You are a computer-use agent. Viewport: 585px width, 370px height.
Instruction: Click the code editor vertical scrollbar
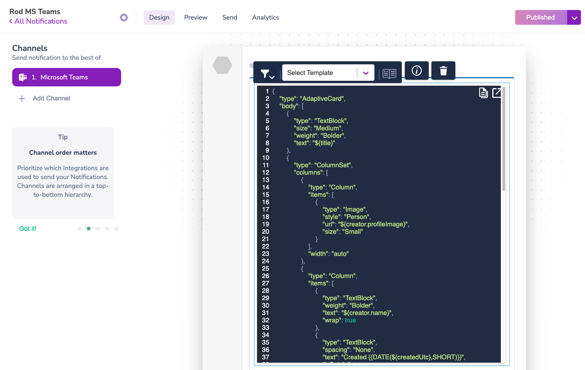tap(504, 139)
